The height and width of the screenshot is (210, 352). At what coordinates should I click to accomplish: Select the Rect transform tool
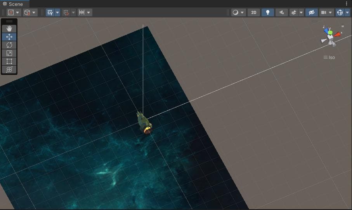click(x=9, y=61)
